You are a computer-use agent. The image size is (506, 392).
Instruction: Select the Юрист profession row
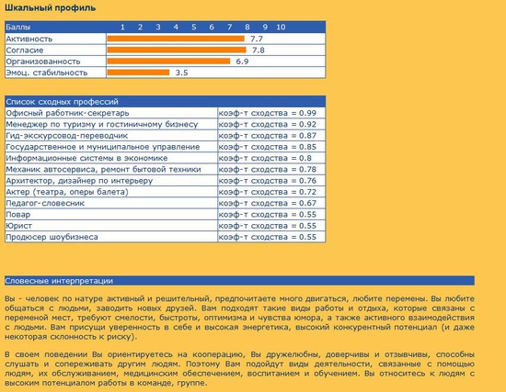click(166, 226)
